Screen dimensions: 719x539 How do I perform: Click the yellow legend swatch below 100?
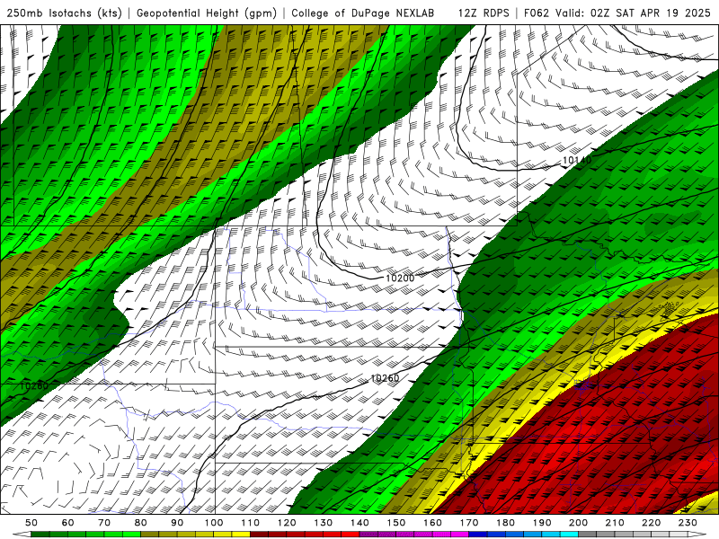pyautogui.click(x=223, y=535)
